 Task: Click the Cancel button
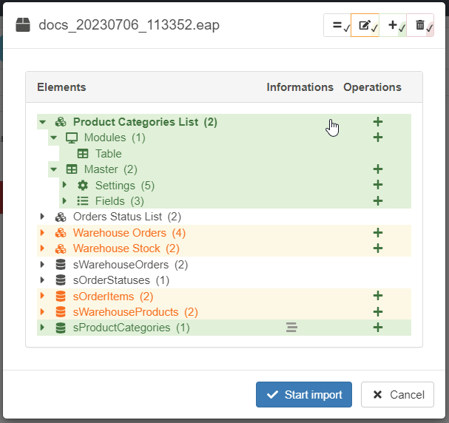(397, 395)
